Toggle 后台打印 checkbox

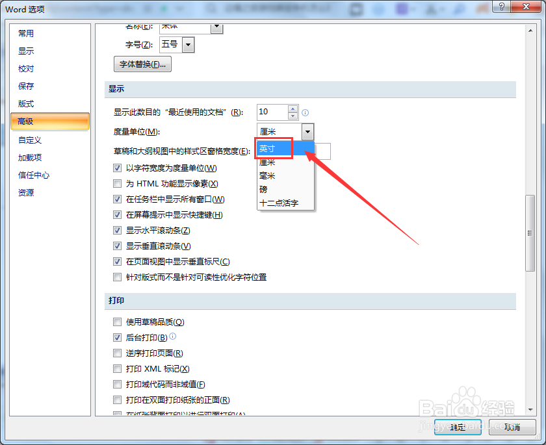point(118,337)
